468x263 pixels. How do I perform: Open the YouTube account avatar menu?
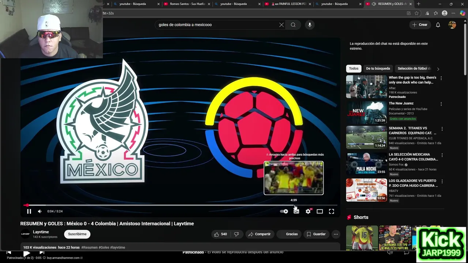[x=452, y=25]
